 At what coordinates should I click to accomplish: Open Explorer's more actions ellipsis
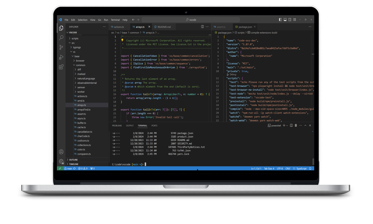(x=104, y=27)
